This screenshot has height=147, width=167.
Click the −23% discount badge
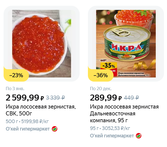(x=16, y=75)
